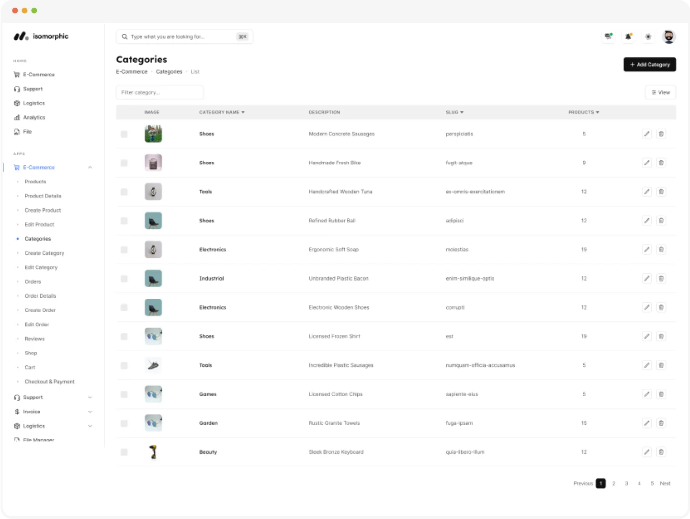Viewport: 690px width, 519px height.
Task: Open Create Category in the sidebar
Action: tap(45, 253)
